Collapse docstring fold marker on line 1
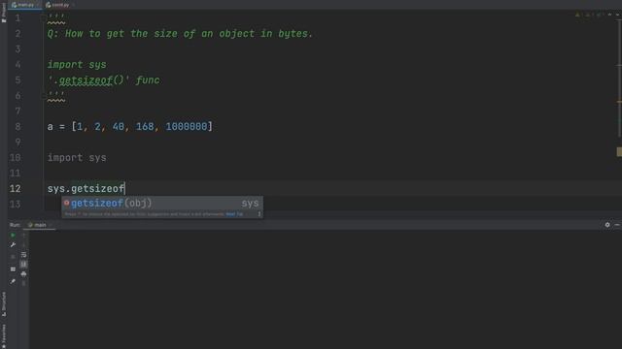Screen dimensions: 622x349 click(x=44, y=18)
